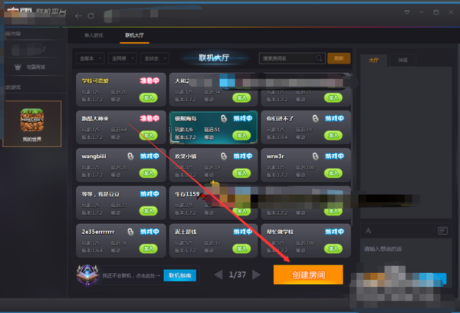Viewport: 460px width, 313px height.
Task: Go to the previous page of rooms
Action: click(x=218, y=275)
